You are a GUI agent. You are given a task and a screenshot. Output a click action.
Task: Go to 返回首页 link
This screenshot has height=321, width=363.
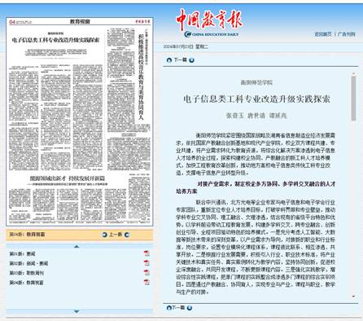323,34
